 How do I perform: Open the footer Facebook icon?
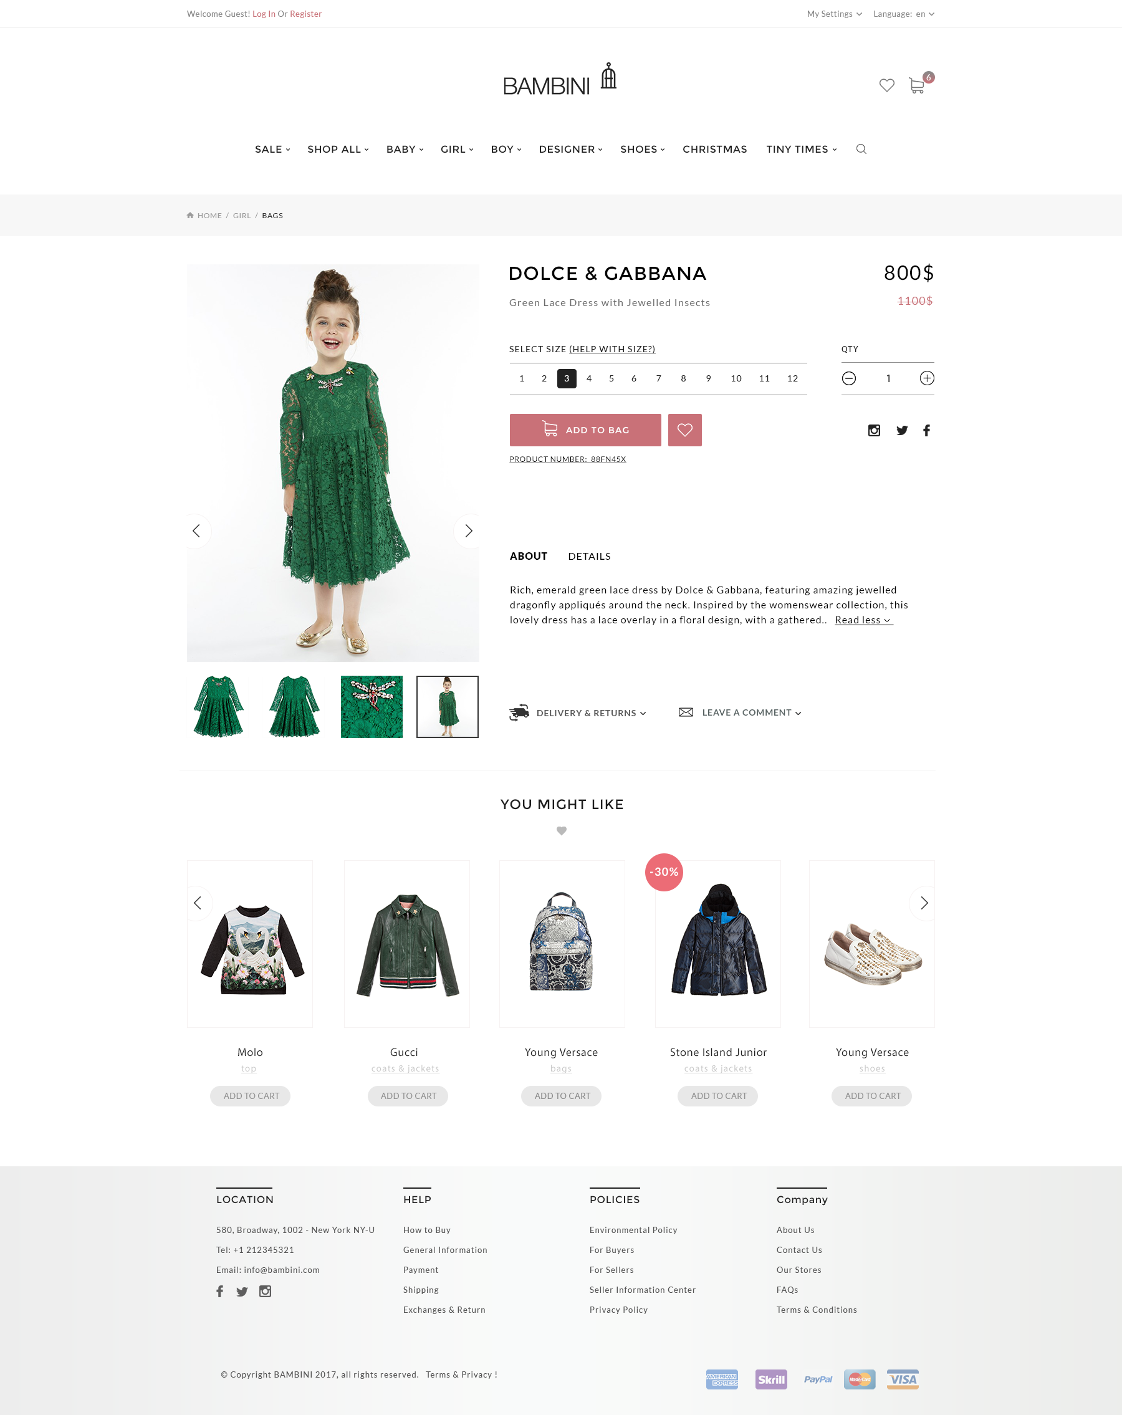click(x=220, y=1291)
